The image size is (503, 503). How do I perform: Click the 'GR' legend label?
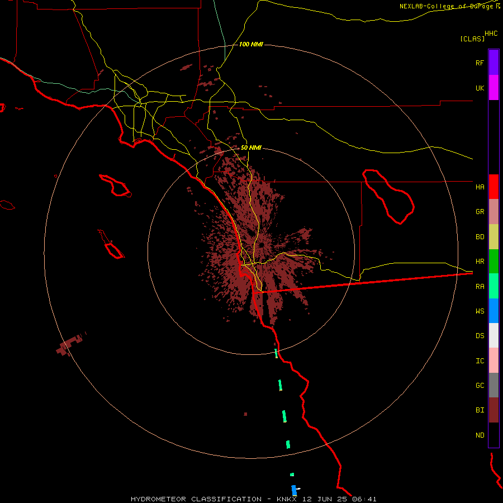tap(480, 212)
